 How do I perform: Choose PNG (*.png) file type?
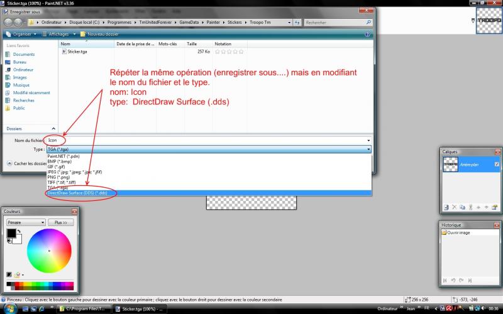(209, 177)
